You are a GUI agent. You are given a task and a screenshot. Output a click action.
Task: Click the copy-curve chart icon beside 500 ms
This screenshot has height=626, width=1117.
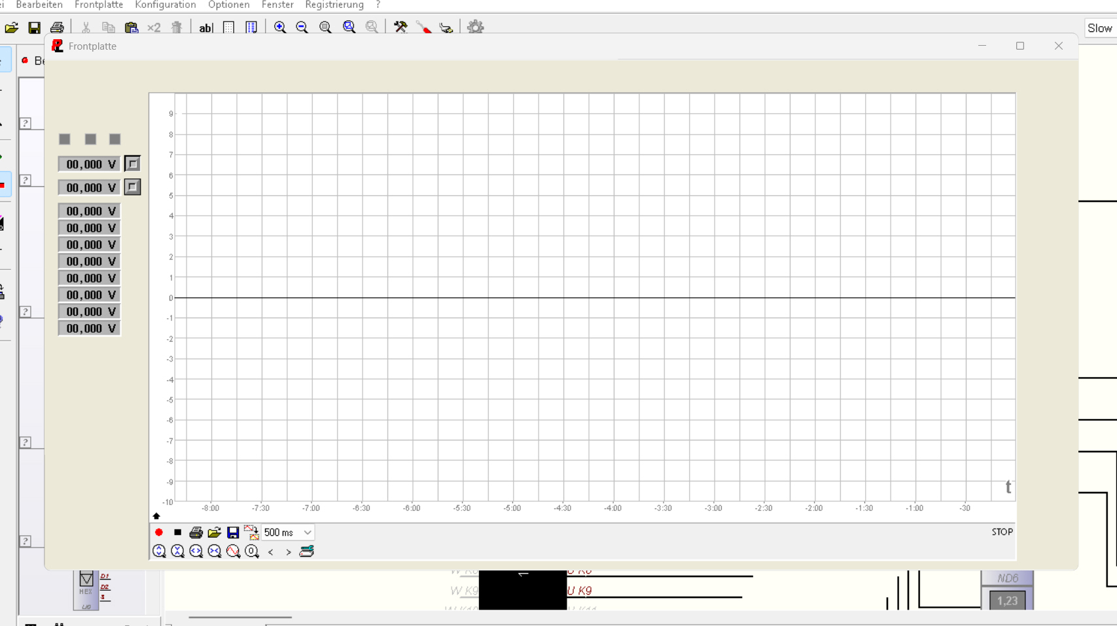(251, 533)
